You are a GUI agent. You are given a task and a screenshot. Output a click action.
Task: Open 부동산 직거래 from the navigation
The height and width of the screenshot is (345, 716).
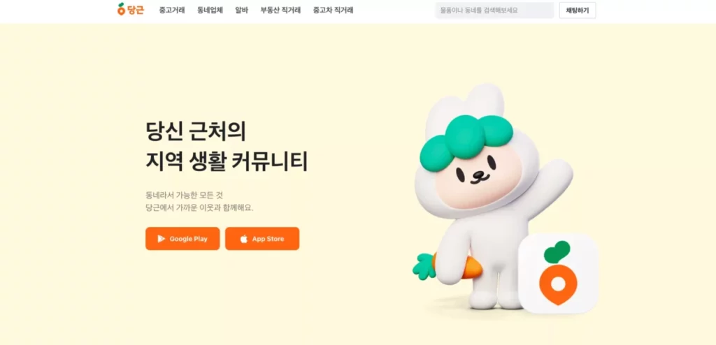point(280,10)
